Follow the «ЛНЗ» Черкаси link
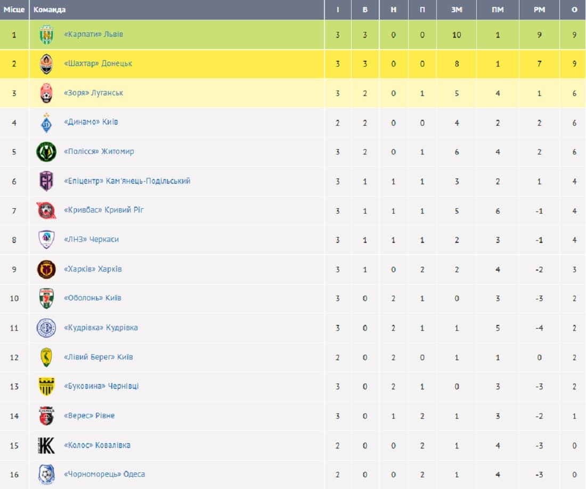586x489 pixels. [91, 240]
